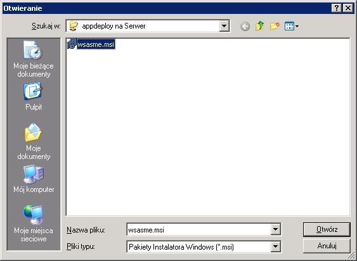Select Mój komputer in the sidebar
The image size is (357, 261).
point(34,179)
